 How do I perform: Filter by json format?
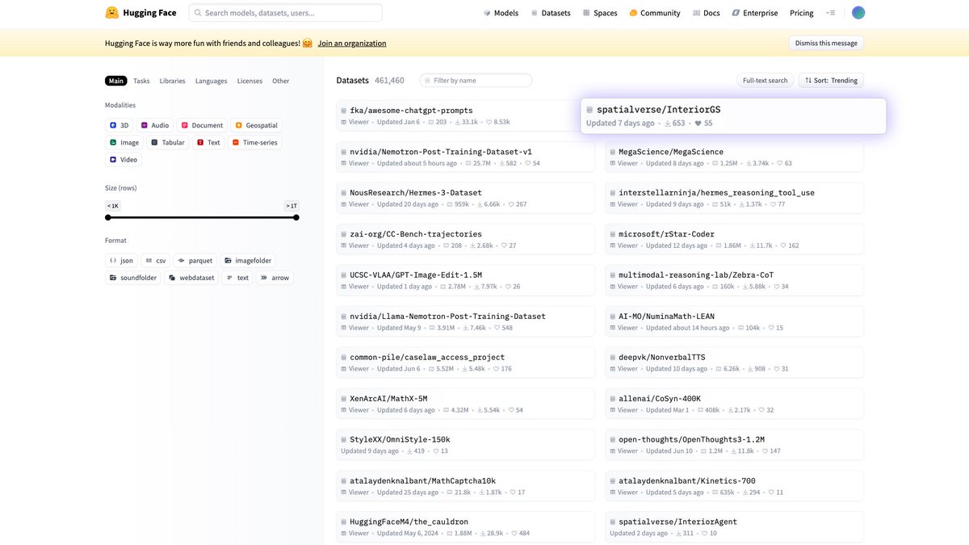coord(121,261)
